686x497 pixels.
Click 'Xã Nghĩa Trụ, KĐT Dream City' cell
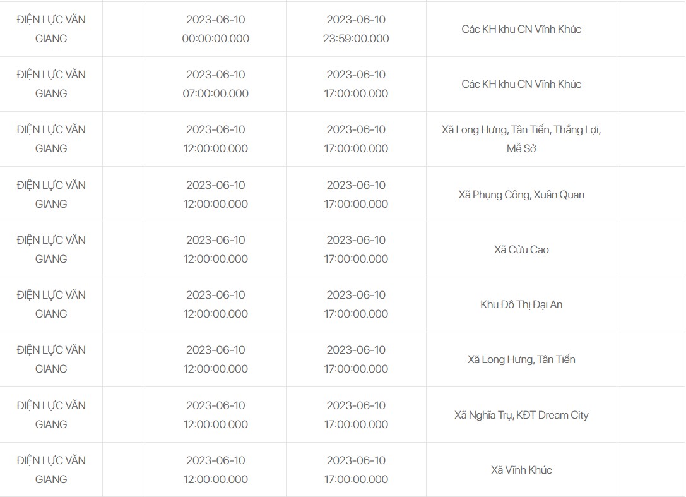tap(521, 415)
